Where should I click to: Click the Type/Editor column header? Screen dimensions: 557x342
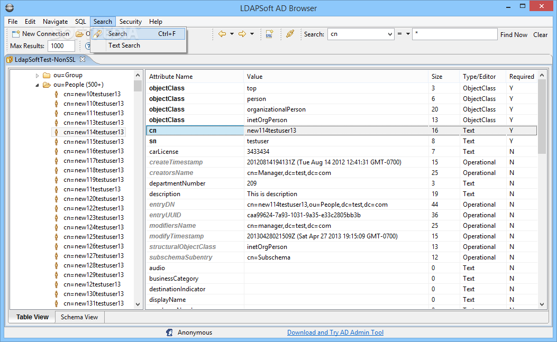point(483,77)
